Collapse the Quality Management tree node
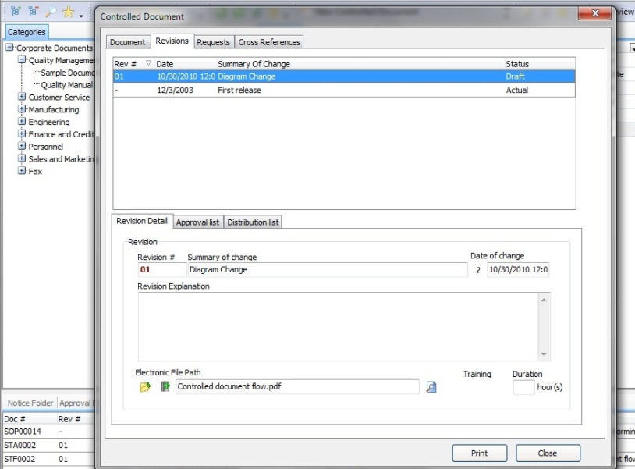Screen dimensions: 635x469 22,60
